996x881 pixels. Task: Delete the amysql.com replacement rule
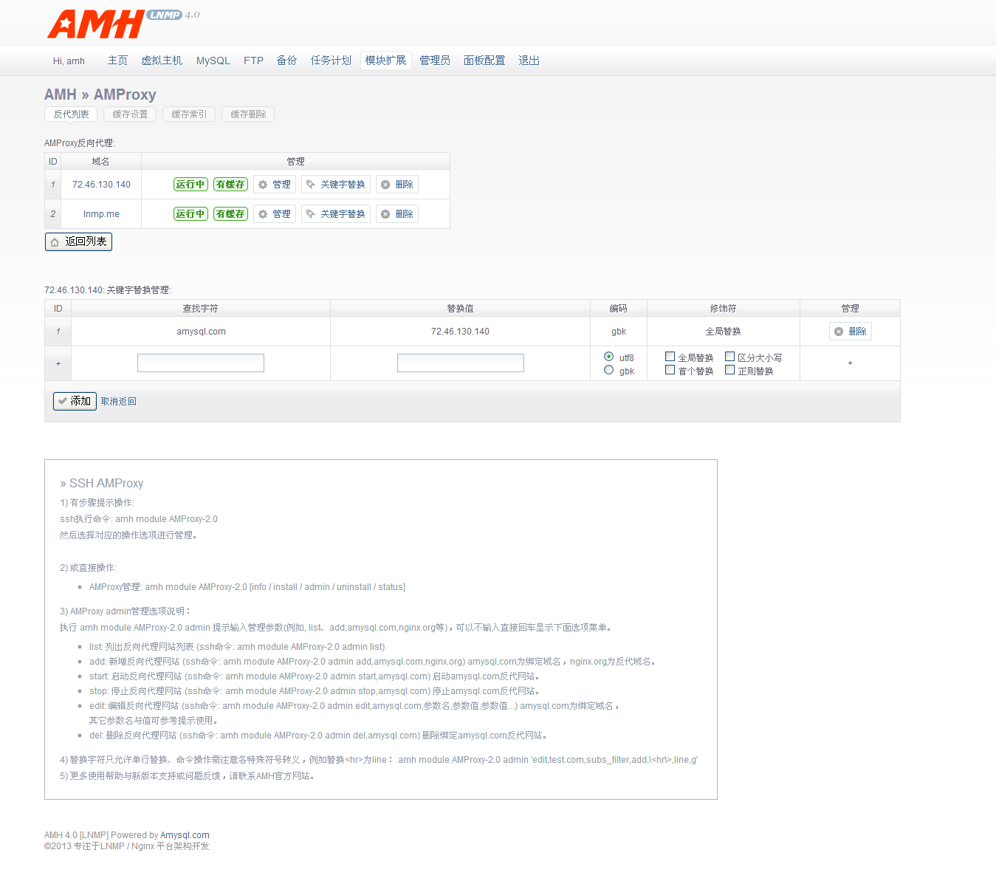point(850,332)
